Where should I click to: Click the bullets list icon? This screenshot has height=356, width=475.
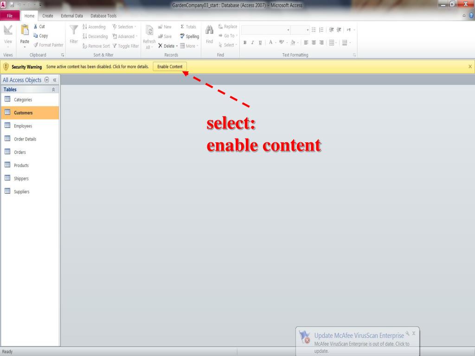pyautogui.click(x=314, y=30)
